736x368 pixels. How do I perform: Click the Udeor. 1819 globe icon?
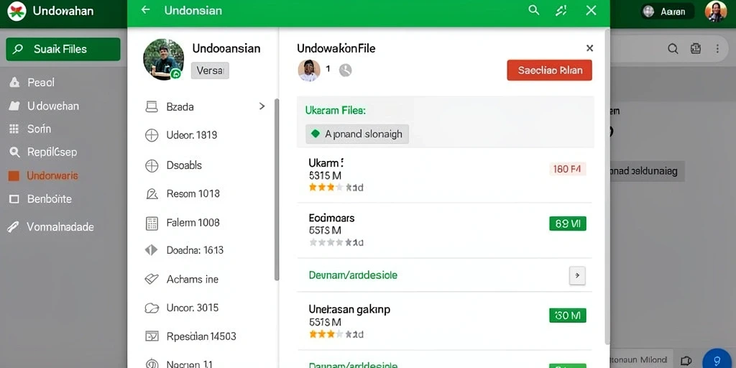point(152,136)
